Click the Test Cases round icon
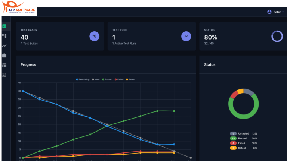The height and width of the screenshot is (161, 287). click(95, 36)
